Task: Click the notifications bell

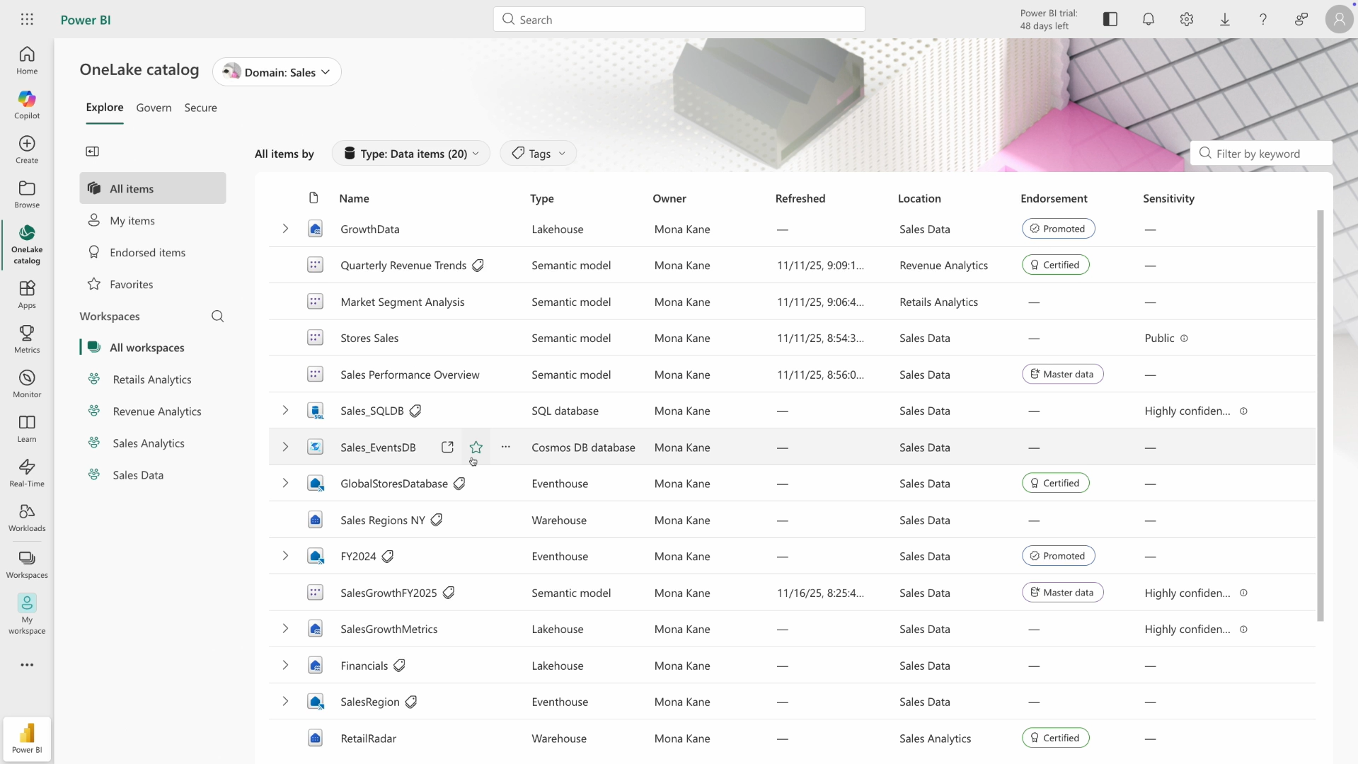Action: [1148, 19]
